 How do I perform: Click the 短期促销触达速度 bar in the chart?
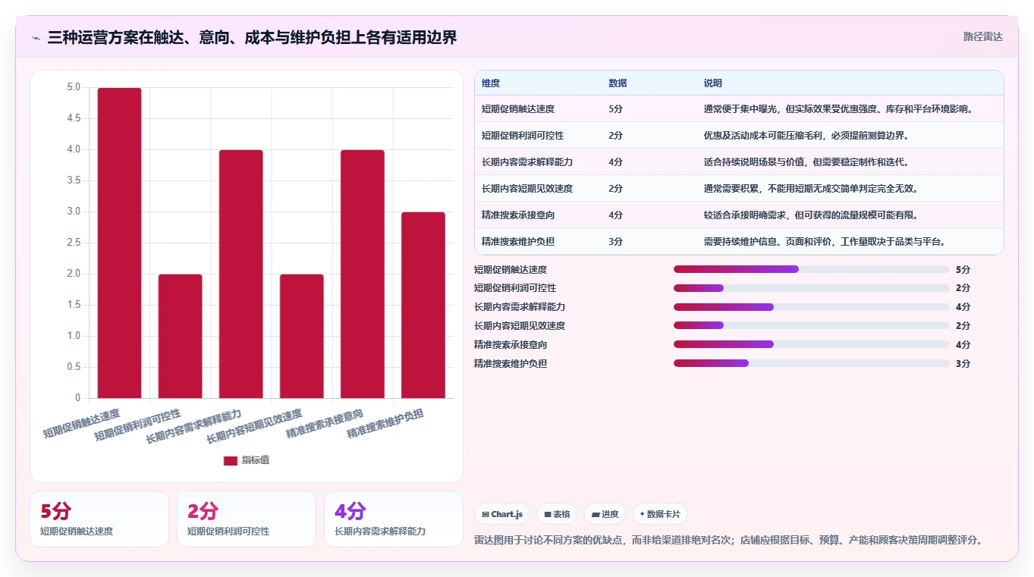coord(119,243)
